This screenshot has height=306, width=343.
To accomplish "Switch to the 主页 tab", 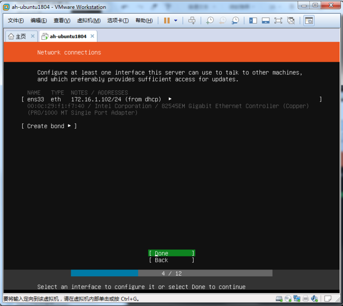I will tap(17, 37).
